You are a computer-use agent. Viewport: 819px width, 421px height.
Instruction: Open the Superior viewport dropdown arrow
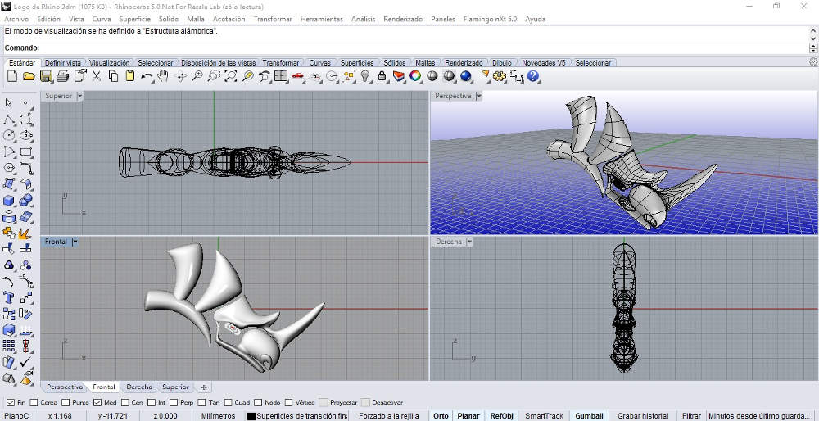point(80,96)
